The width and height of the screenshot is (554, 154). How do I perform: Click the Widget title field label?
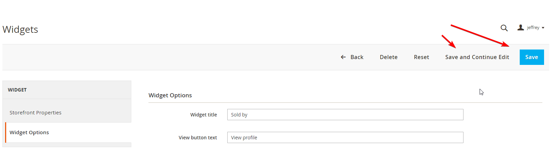coord(204,115)
